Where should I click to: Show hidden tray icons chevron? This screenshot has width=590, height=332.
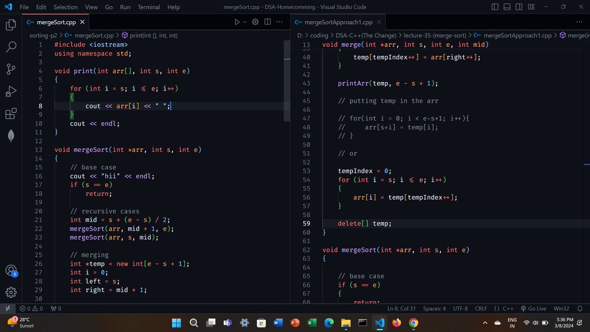[484, 323]
